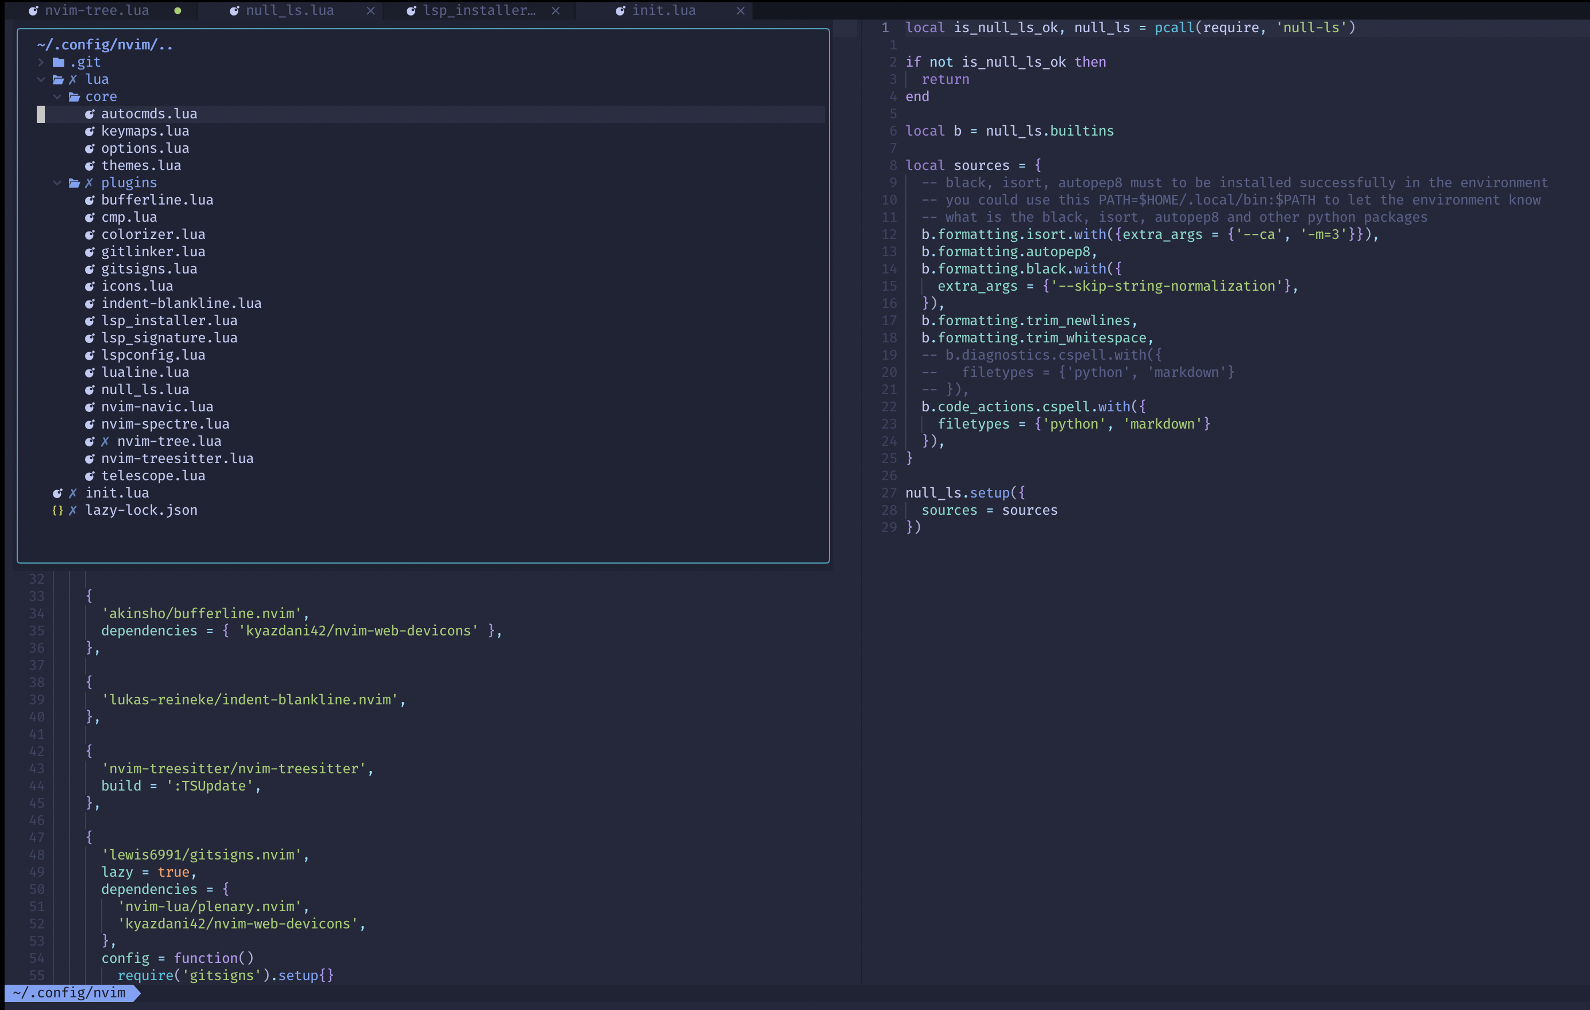Close the lsp_installer tab

coord(555,10)
